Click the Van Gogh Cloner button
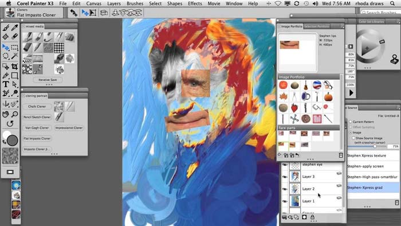The width and height of the screenshot is (401, 226). 37,128
